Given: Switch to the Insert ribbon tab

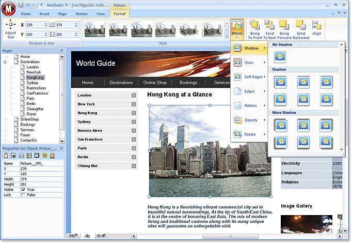Looking at the screenshot, I should (44, 13).
